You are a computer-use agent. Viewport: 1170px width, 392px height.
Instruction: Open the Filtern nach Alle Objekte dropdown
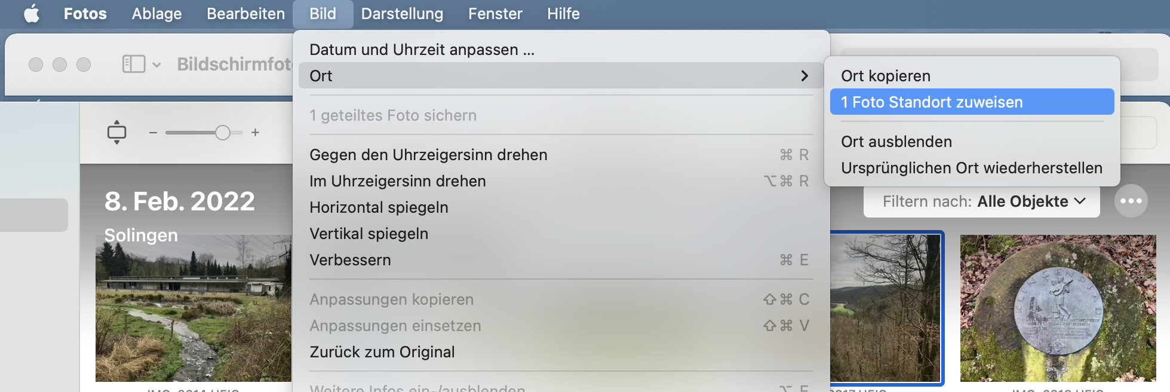pos(982,201)
